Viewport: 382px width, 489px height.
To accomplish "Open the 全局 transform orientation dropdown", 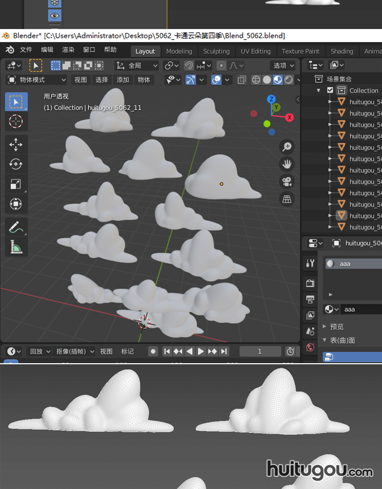I will [137, 66].
